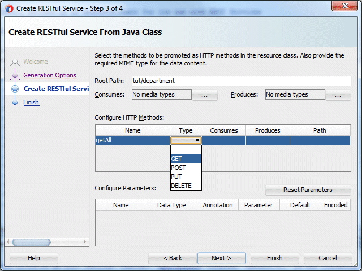This screenshot has height=271, width=362.
Task: Click the Welcome step node icon
Action: [x=15, y=62]
